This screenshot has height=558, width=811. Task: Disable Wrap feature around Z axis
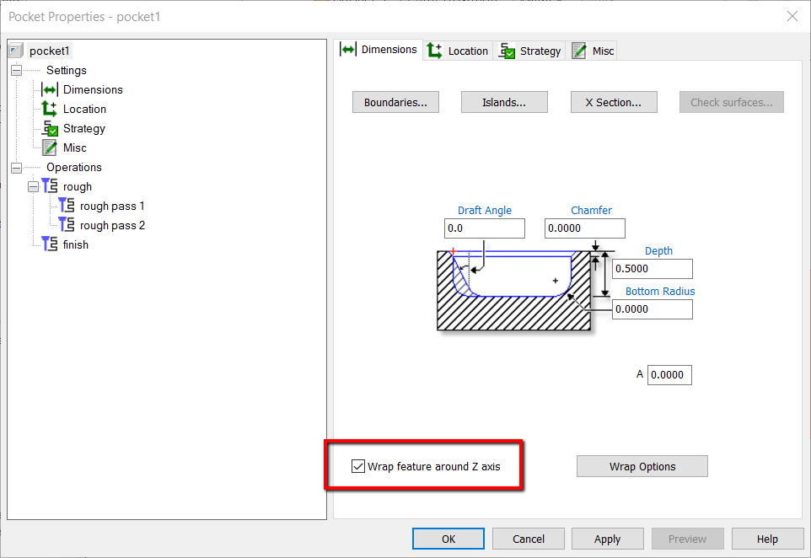(358, 465)
